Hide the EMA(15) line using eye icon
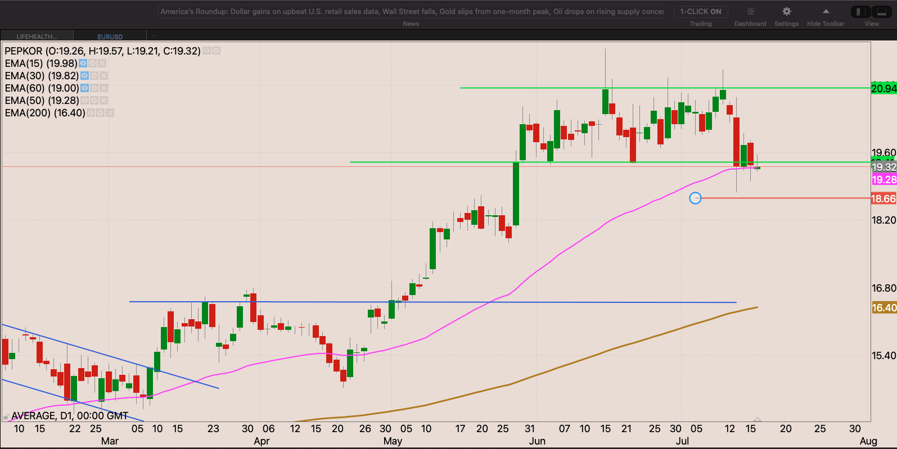The image size is (897, 449). pos(83,64)
